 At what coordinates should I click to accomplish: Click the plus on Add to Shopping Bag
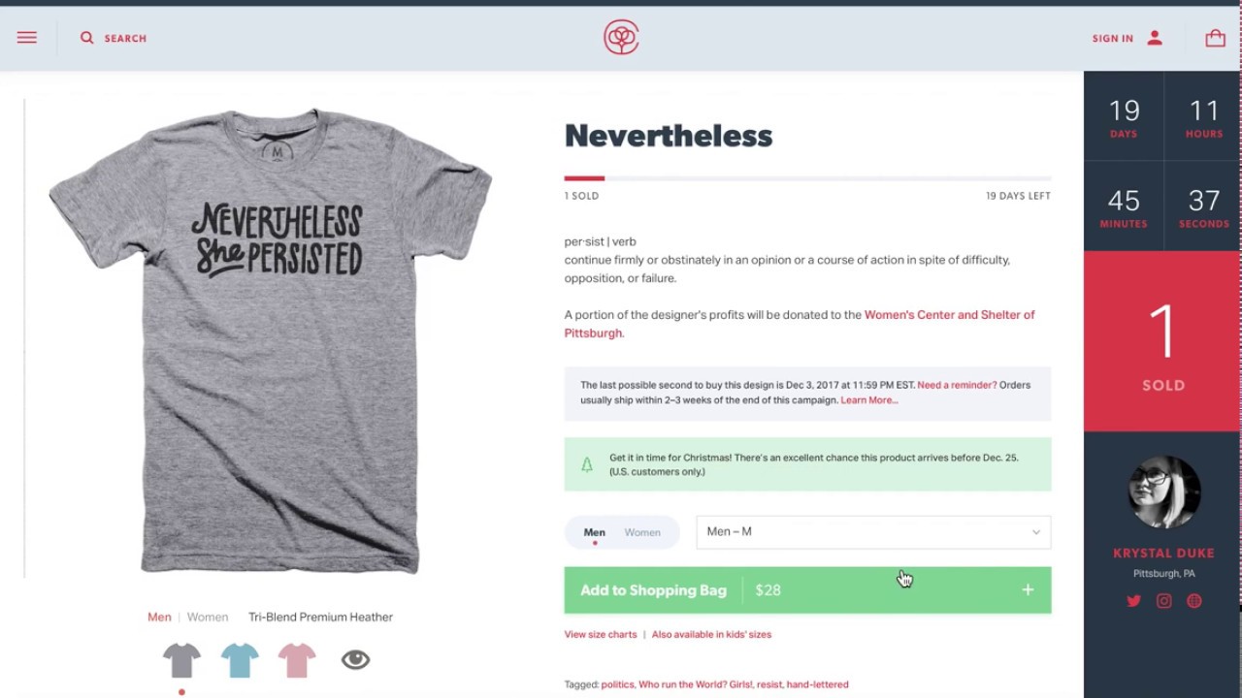[x=1028, y=590]
